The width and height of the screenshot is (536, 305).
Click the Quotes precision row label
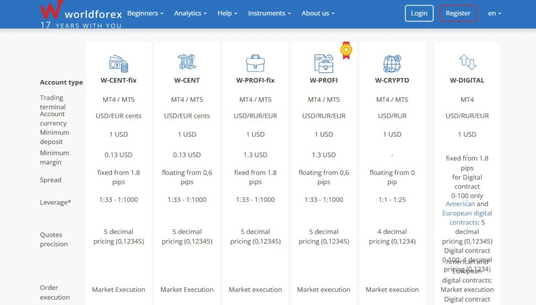(x=54, y=239)
